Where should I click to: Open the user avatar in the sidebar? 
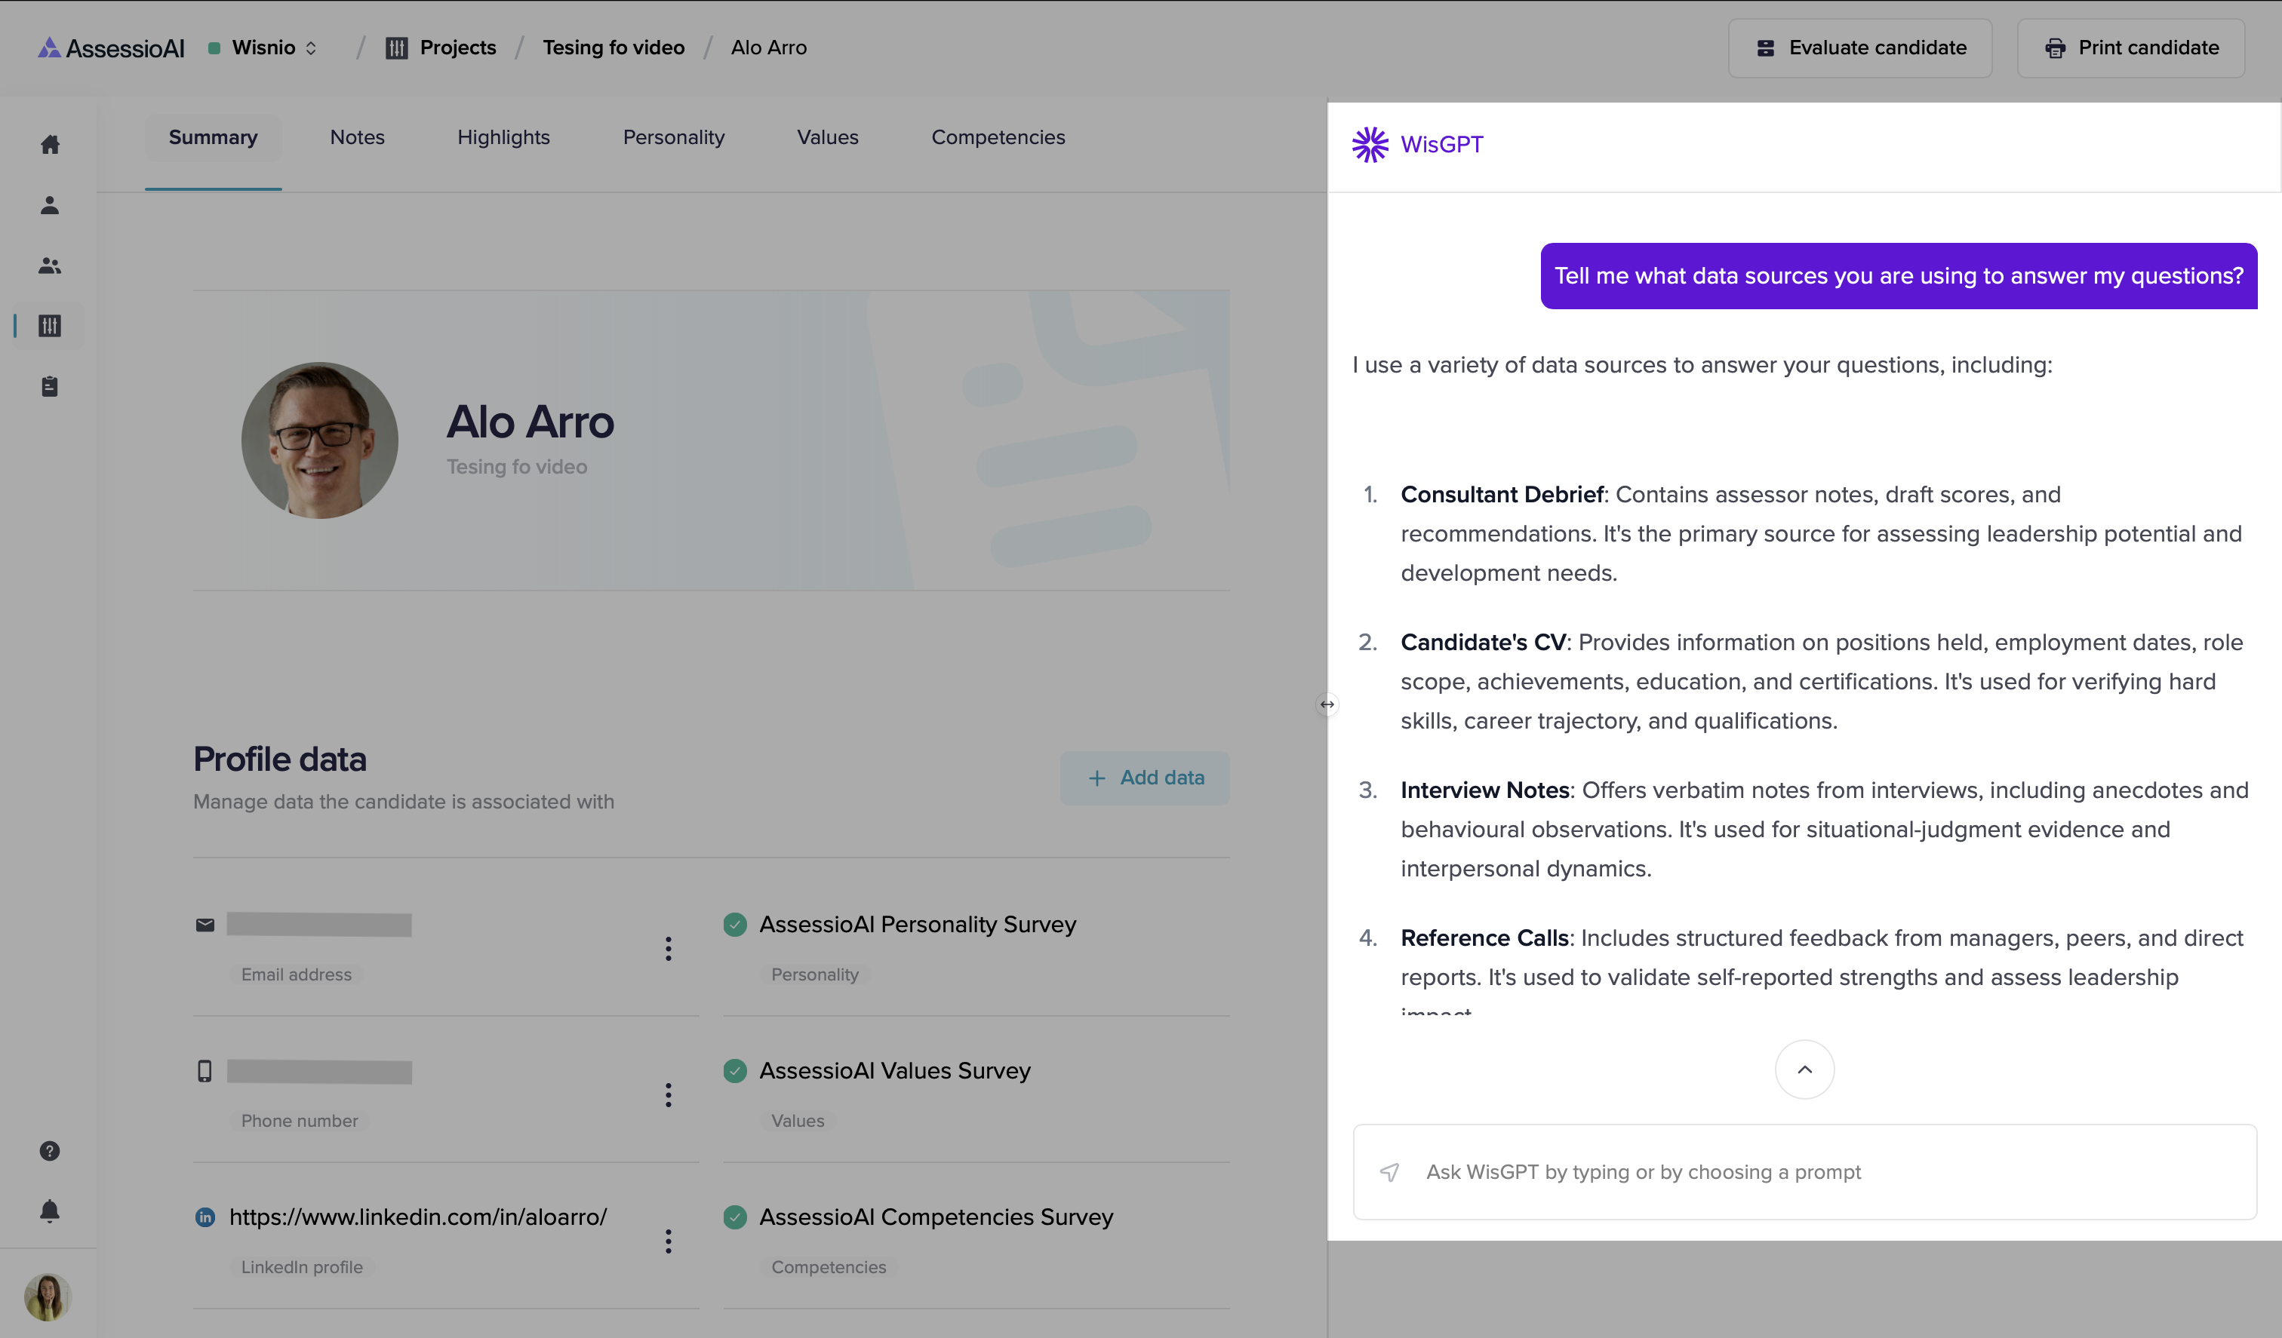pyautogui.click(x=48, y=1297)
